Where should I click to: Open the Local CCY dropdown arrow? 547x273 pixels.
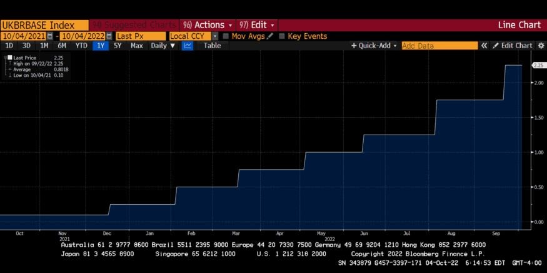point(215,36)
